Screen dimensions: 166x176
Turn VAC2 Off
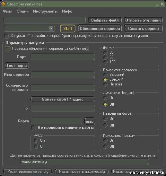36,146
